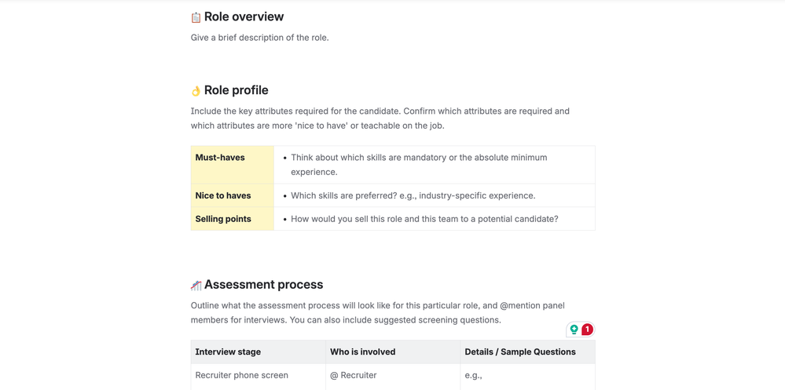
Task: Click the 'sell this role' bullet text
Action: pyautogui.click(x=424, y=219)
